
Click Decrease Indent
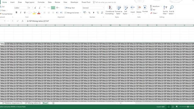[57, 13]
